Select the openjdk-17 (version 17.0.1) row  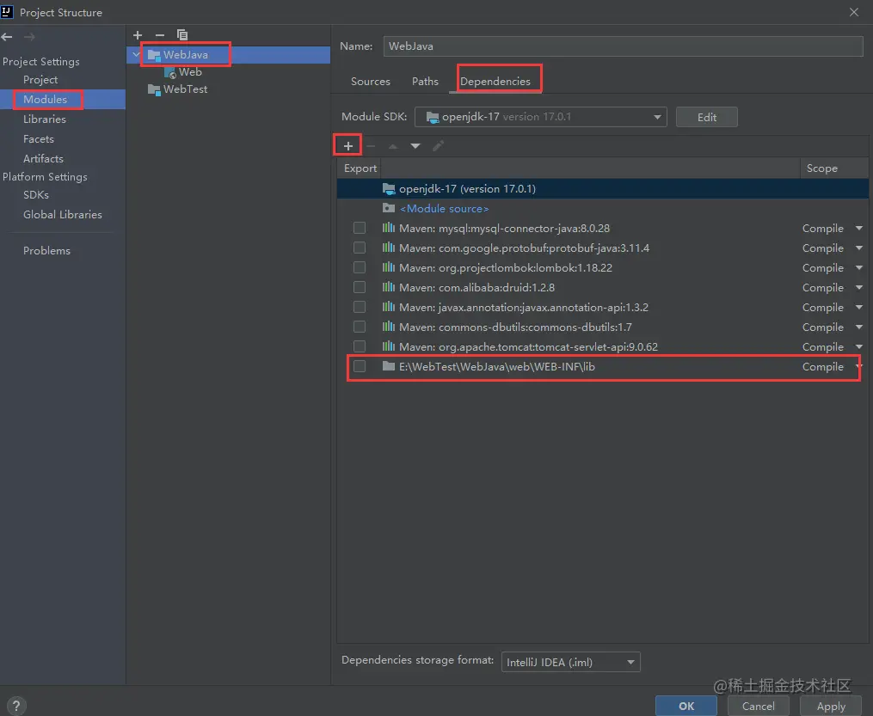click(x=602, y=188)
